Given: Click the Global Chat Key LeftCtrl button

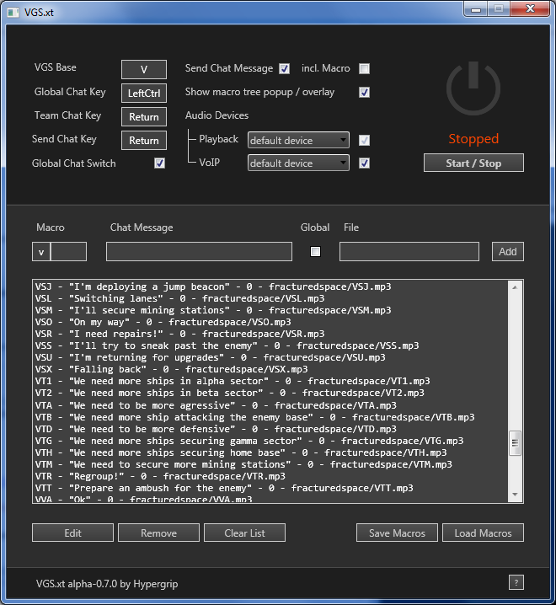Looking at the screenshot, I should (x=144, y=93).
